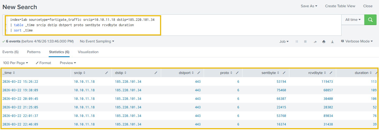Change the Verbose Mode search mode
379x130 pixels.
click(357, 41)
